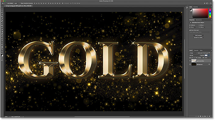Hide the gold text effect layer

click(x=190, y=61)
